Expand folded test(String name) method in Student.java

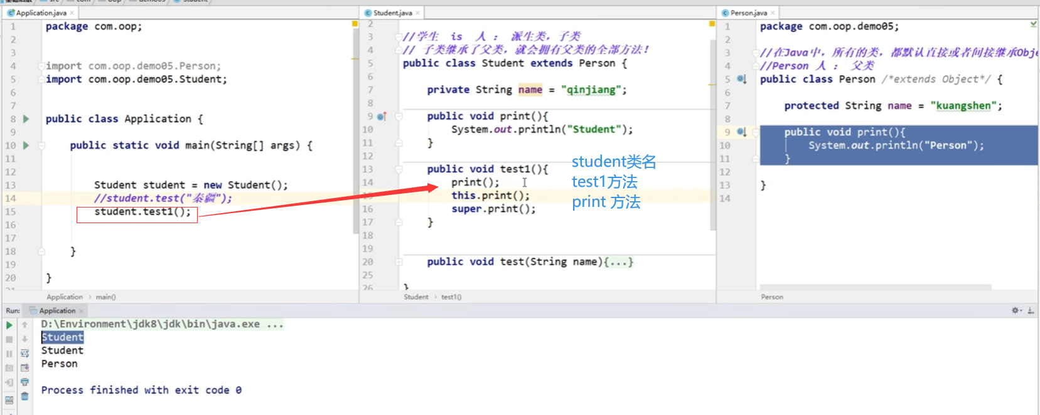pyautogui.click(x=399, y=262)
